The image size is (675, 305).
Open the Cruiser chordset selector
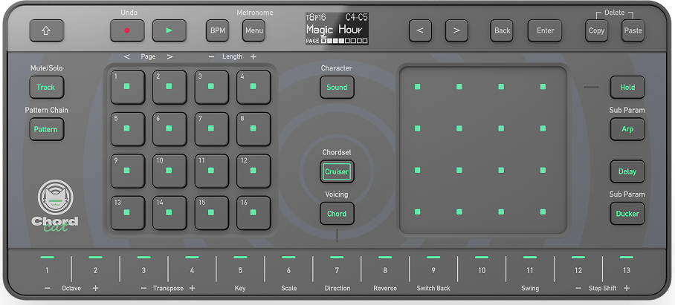coord(337,171)
